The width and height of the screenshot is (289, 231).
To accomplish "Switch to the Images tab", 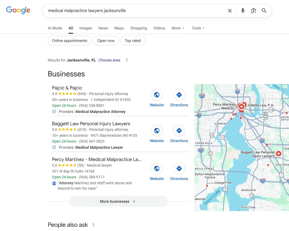I will (x=86, y=28).
